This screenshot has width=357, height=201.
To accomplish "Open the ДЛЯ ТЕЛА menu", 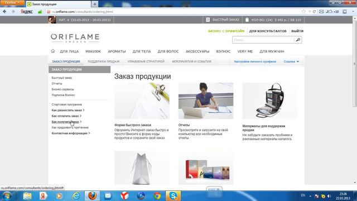I will click(x=142, y=51).
